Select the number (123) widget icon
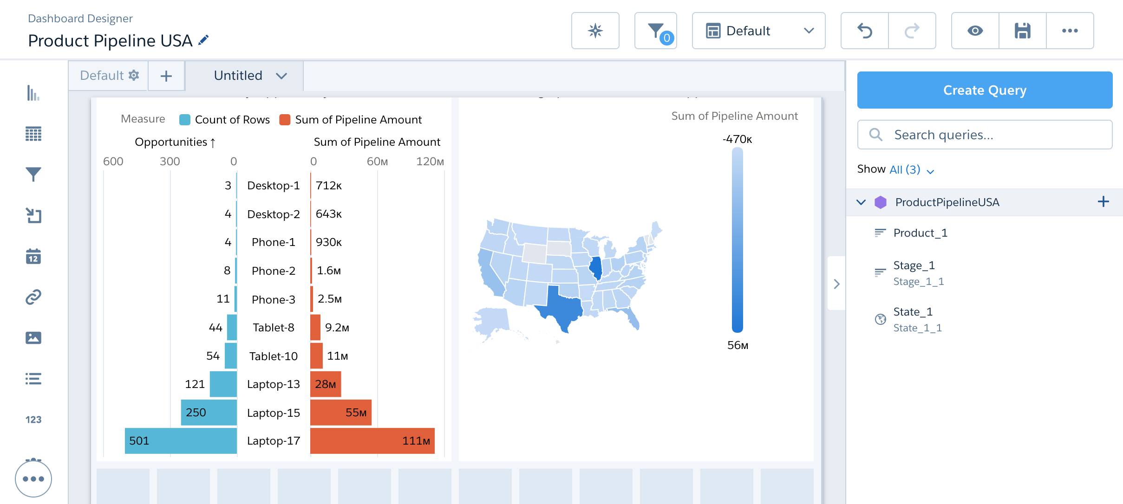The image size is (1123, 504). 33,419
